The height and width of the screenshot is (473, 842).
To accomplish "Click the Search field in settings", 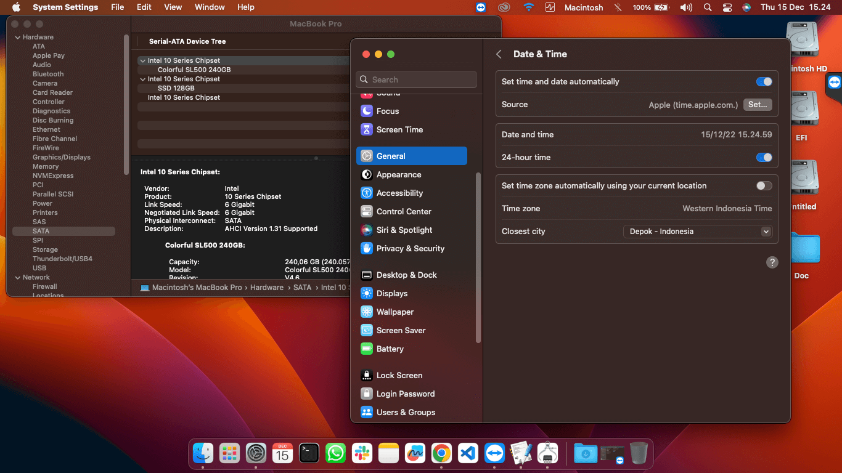I will 417,79.
